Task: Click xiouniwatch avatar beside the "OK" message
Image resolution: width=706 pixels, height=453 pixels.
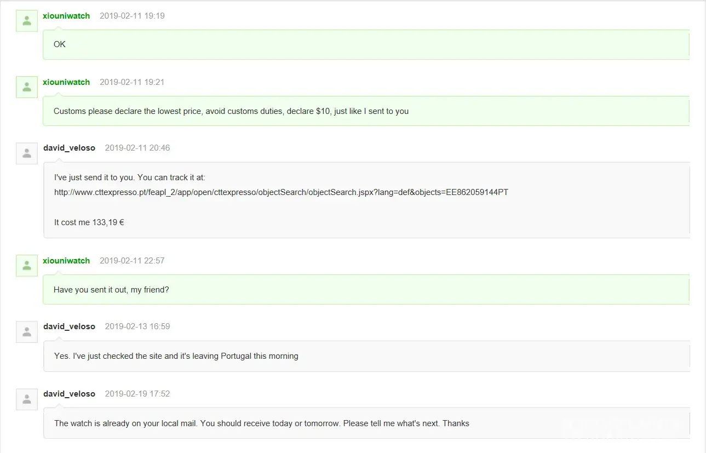Action: (x=26, y=21)
